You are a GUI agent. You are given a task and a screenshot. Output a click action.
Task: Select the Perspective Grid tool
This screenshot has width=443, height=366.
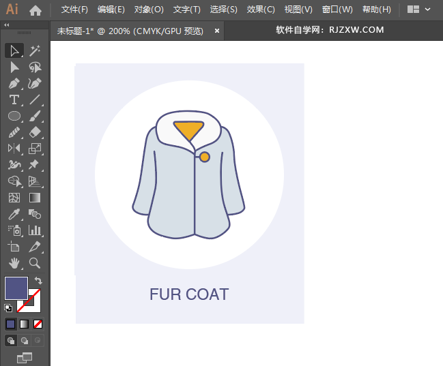point(35,181)
